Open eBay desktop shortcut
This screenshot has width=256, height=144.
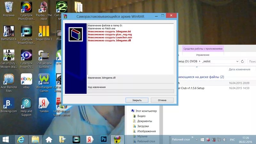pyautogui.click(x=26, y=81)
